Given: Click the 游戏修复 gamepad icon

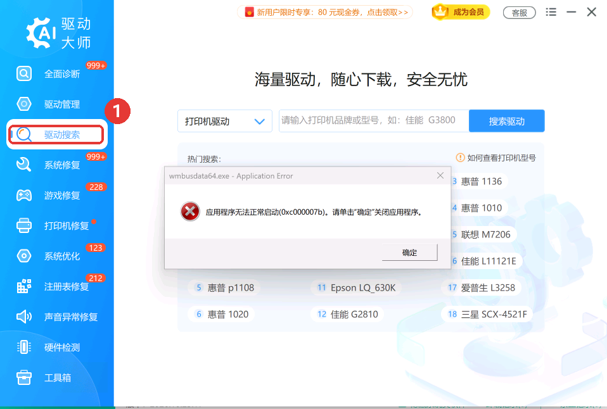Looking at the screenshot, I should tap(24, 195).
